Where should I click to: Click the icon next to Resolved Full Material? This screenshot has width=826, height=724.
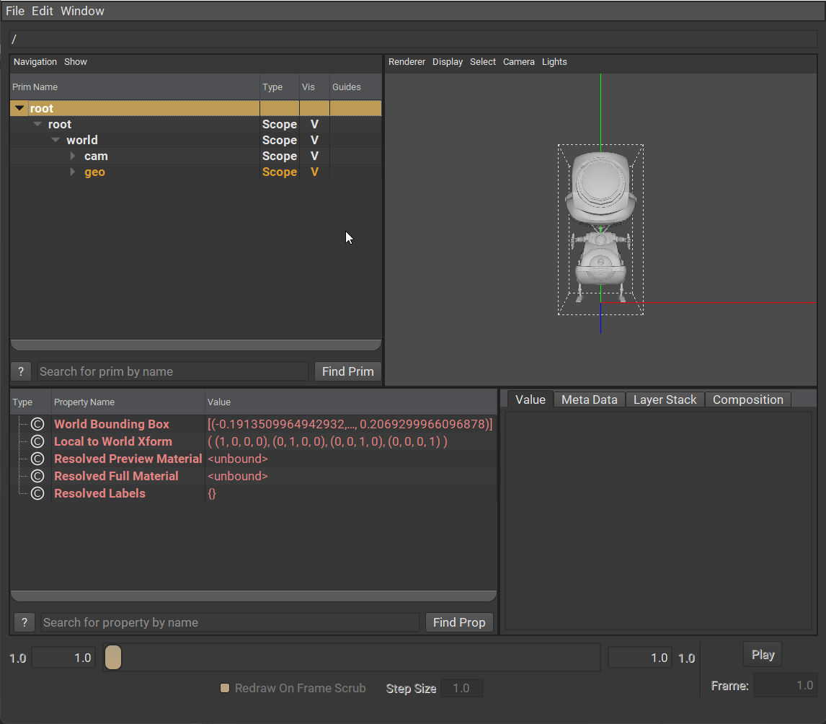[x=37, y=477]
